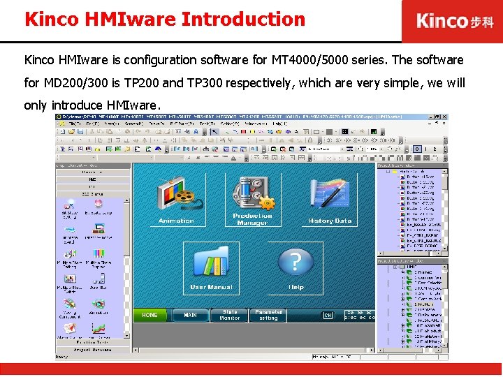Image resolution: width=503 pixels, height=377 pixels.
Task: Select the Animation tile on the HMI canvas
Action: tap(177, 200)
